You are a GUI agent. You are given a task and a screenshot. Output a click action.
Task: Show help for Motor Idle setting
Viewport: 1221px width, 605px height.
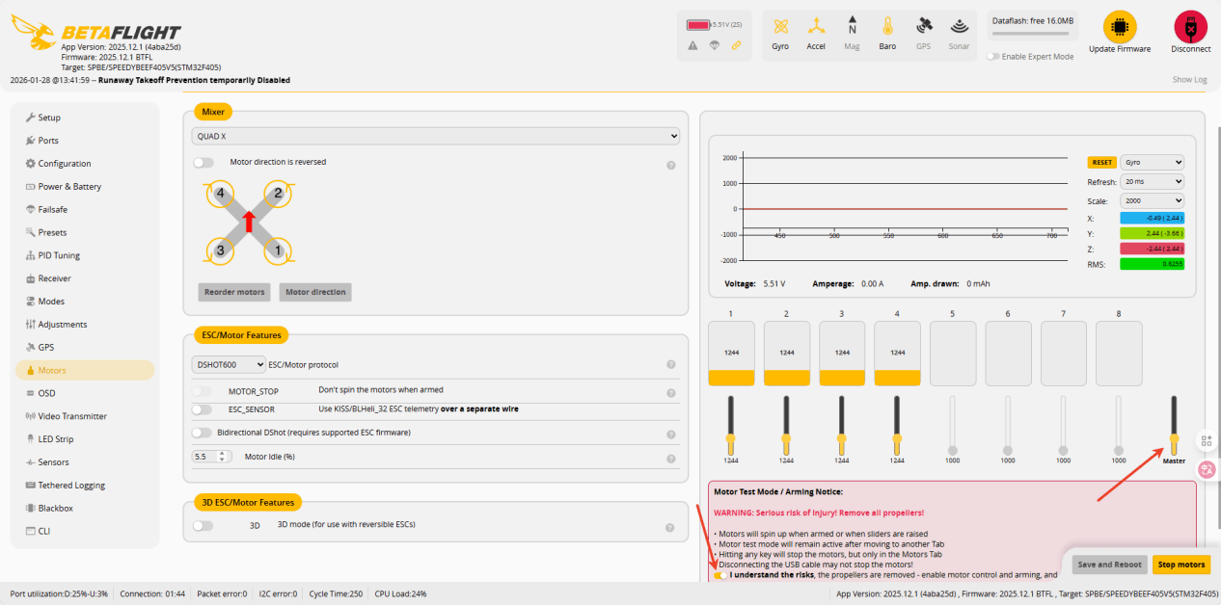670,458
